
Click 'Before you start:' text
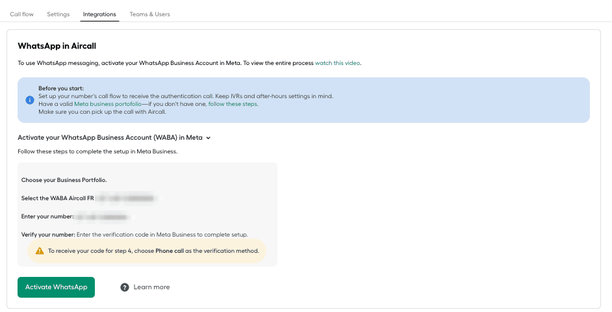[61, 88]
